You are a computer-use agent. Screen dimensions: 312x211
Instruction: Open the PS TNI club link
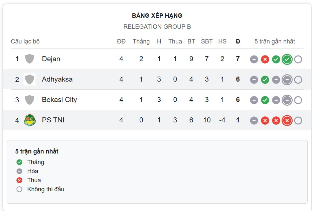tap(53, 120)
